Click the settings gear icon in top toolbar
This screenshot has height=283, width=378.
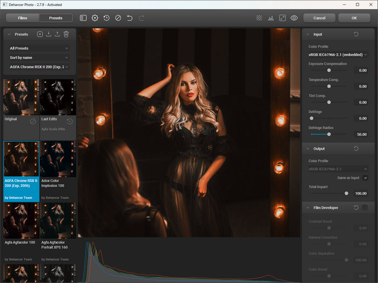pyautogui.click(x=95, y=18)
